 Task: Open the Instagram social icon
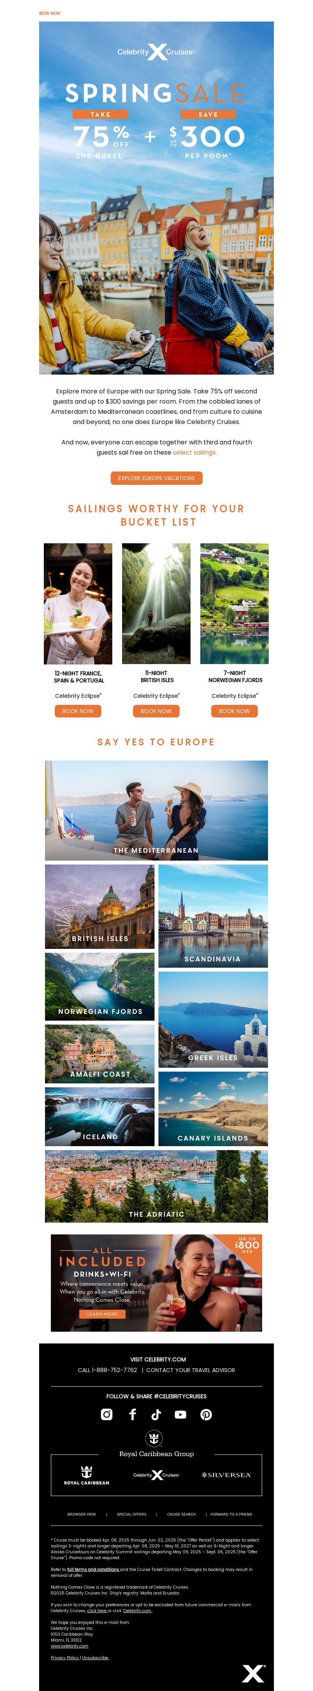coord(107,1414)
